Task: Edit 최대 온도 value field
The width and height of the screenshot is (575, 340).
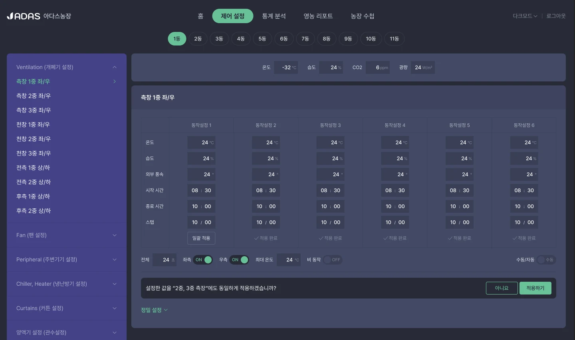Action: pyautogui.click(x=289, y=260)
